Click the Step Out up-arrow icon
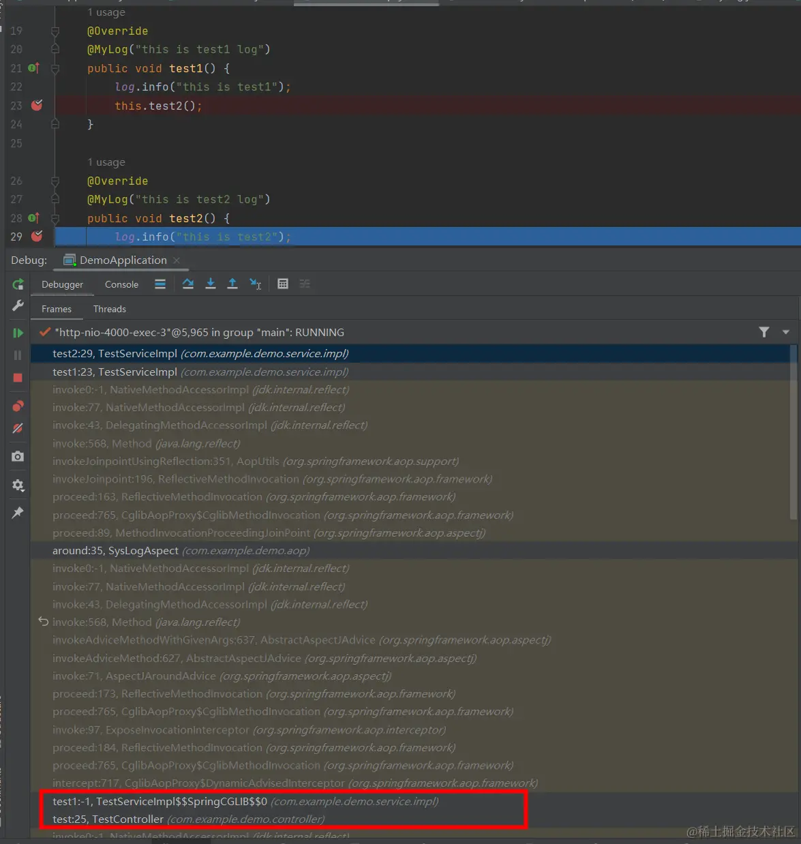Screen dimensions: 801x844 [x=232, y=284]
